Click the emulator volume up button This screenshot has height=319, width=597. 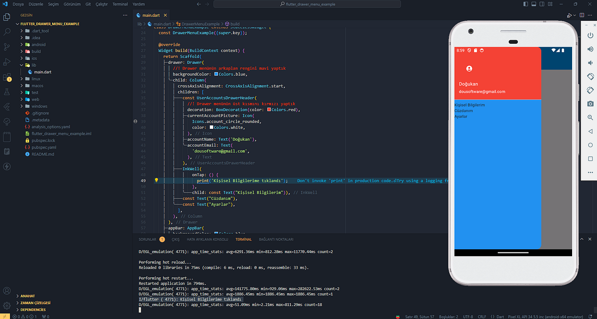tap(591, 50)
